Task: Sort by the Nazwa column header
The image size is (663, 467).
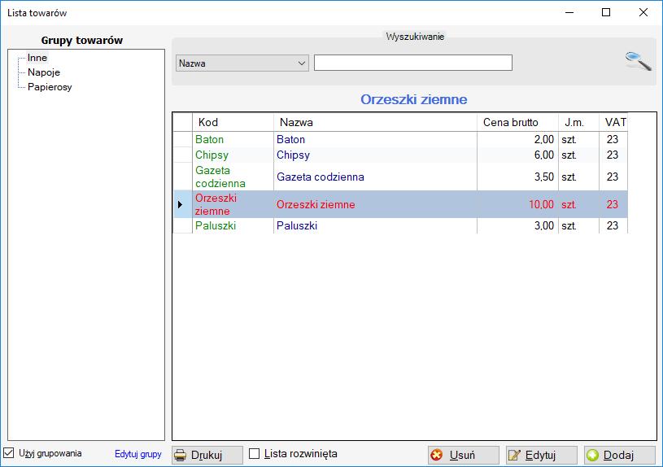Action: [376, 122]
